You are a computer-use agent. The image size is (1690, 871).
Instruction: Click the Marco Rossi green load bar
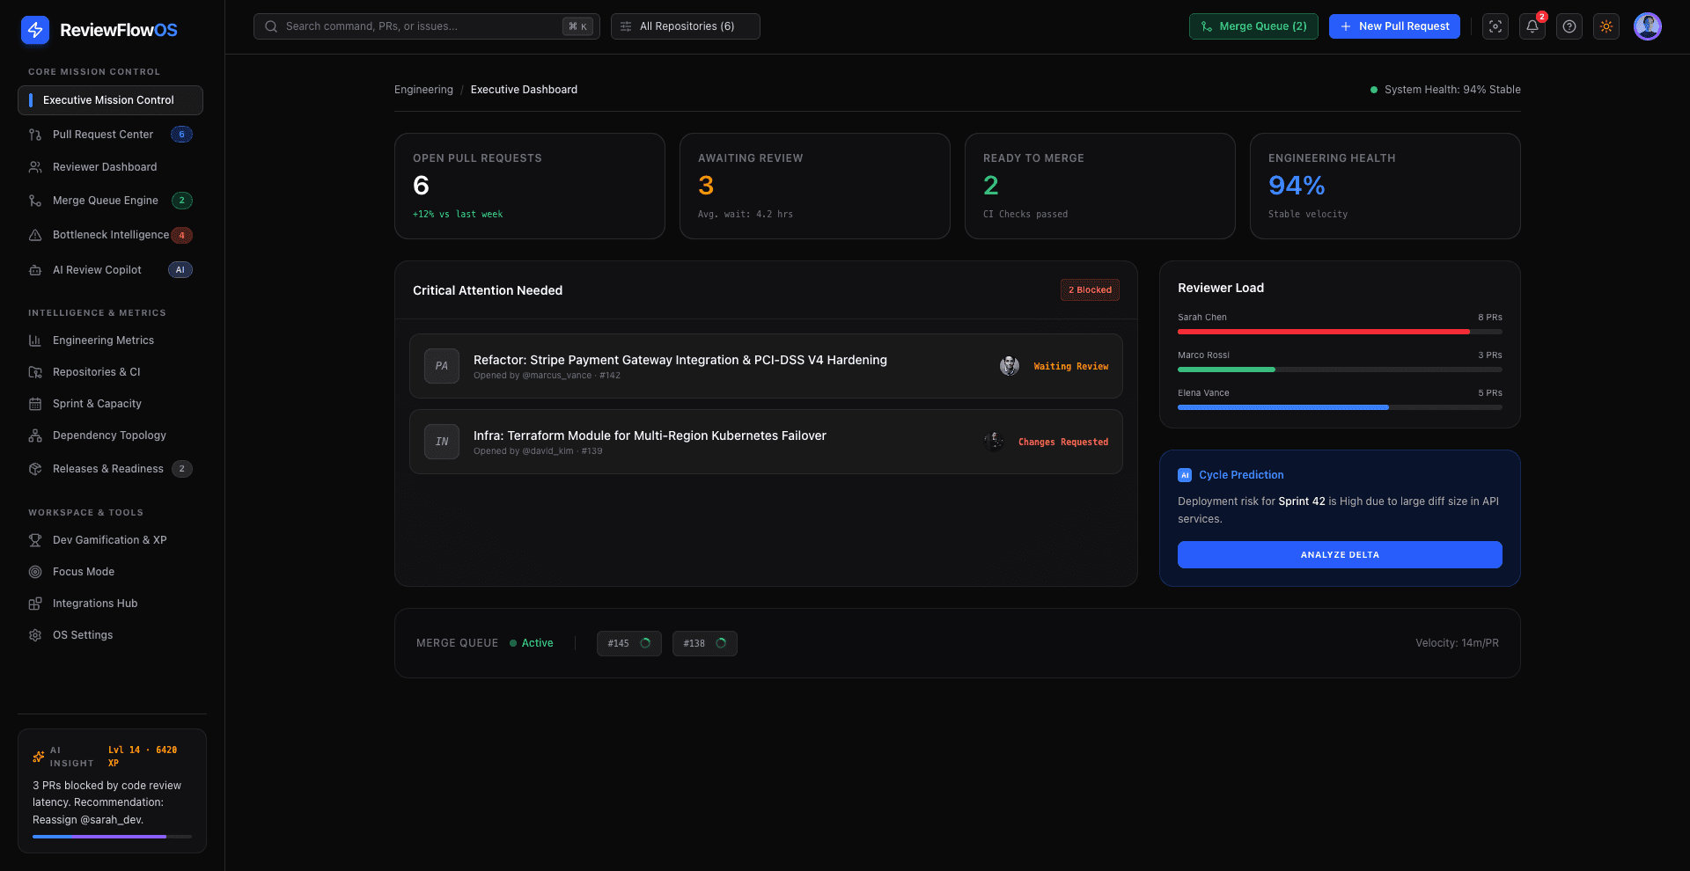1226,370
